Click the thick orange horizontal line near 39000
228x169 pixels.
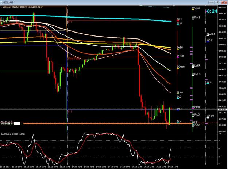click(x=108, y=124)
